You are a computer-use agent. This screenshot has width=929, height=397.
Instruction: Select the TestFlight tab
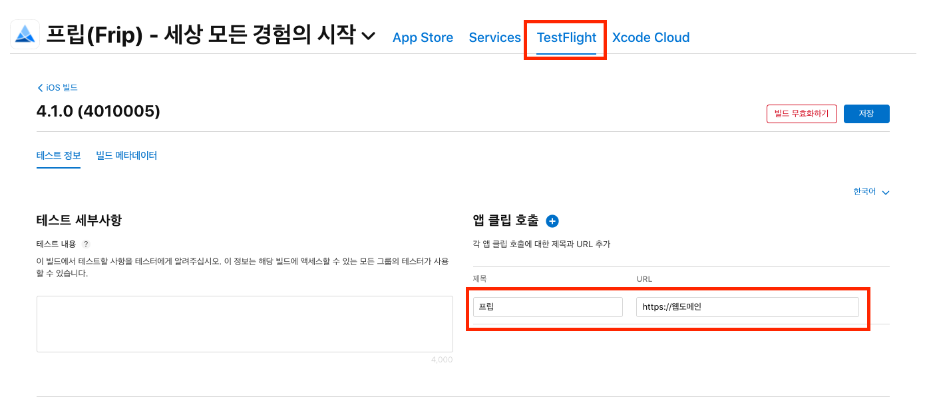coord(566,38)
